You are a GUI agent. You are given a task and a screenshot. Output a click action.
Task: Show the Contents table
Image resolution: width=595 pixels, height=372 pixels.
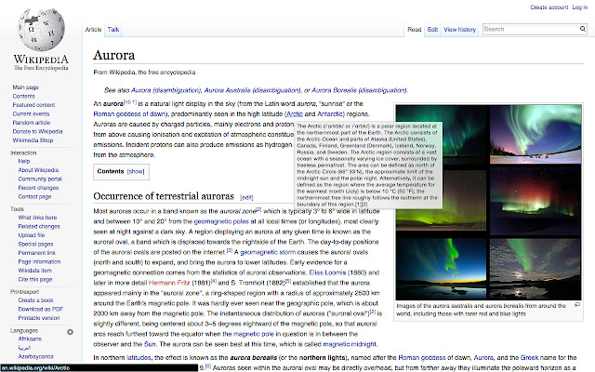tap(136, 171)
